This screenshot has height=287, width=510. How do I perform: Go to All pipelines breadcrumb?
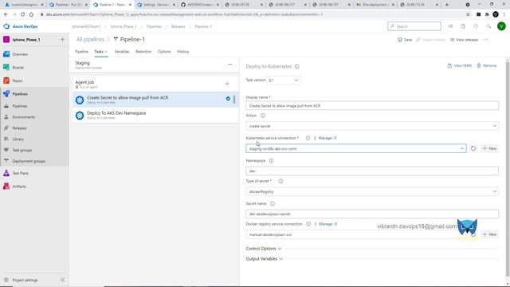[x=90, y=39]
